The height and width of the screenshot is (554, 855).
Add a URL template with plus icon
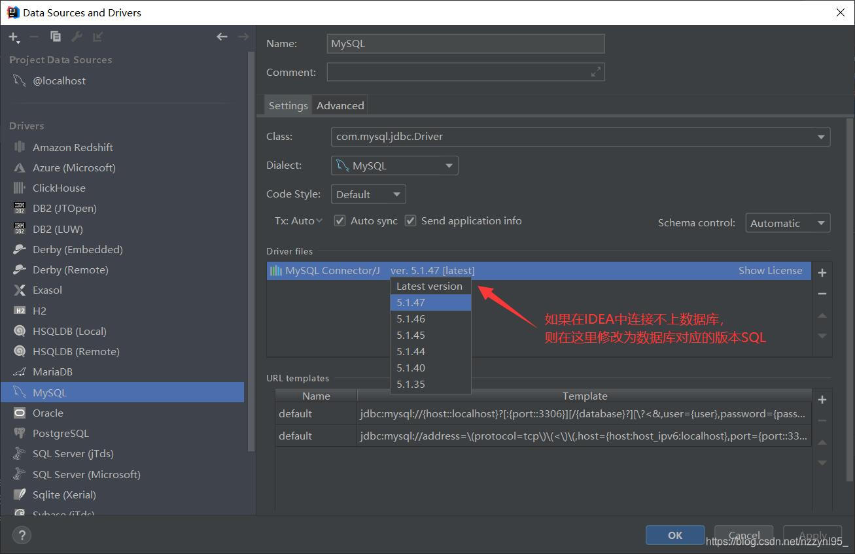click(x=822, y=400)
